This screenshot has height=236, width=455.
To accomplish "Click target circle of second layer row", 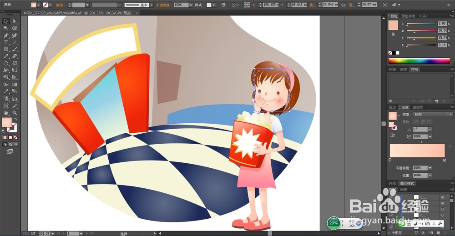I will (443, 203).
